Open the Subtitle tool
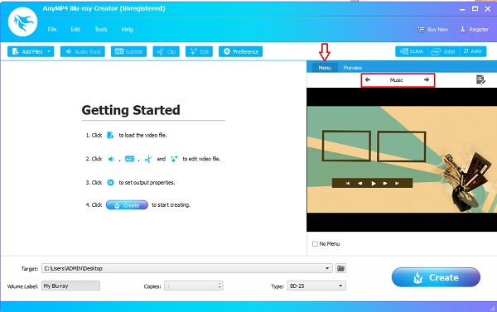 [x=128, y=51]
